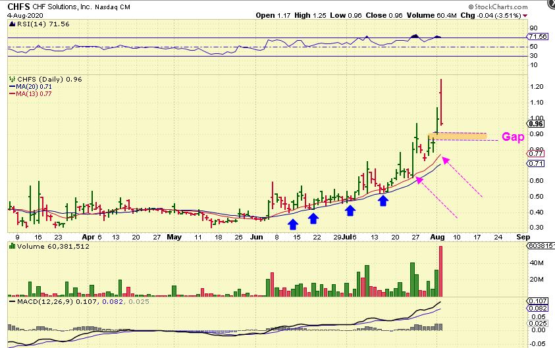Click the 1.20 price axis label
This screenshot has height=348, width=555.
[x=537, y=87]
